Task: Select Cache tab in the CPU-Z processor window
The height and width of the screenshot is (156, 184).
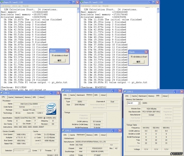Action: [11, 97]
